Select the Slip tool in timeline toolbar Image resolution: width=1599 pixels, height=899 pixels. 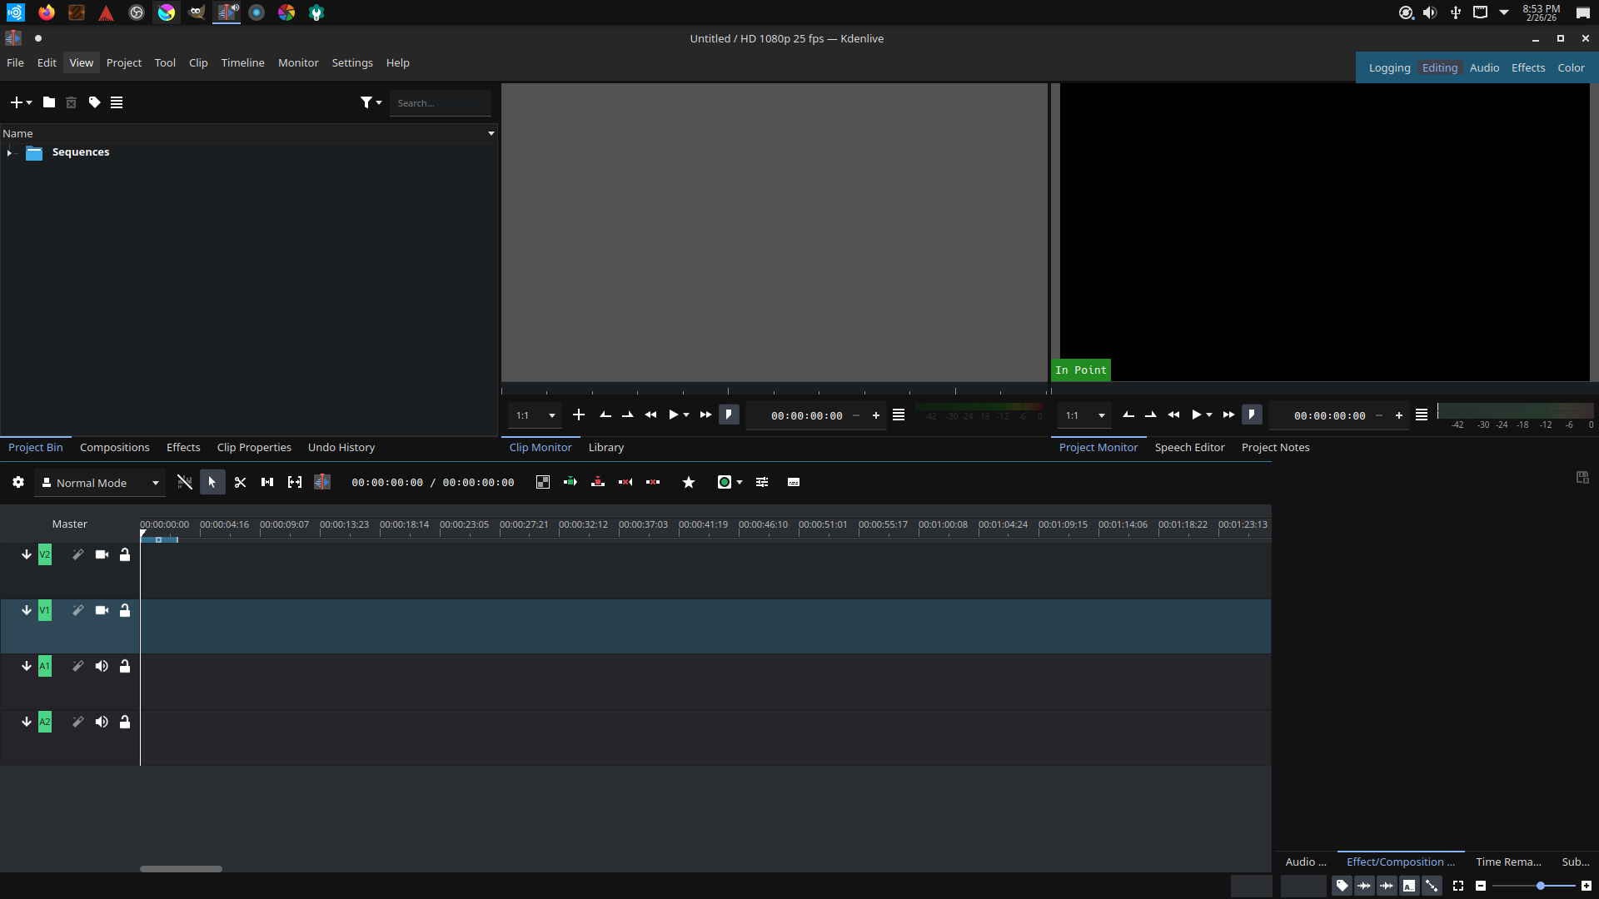pyautogui.click(x=295, y=483)
